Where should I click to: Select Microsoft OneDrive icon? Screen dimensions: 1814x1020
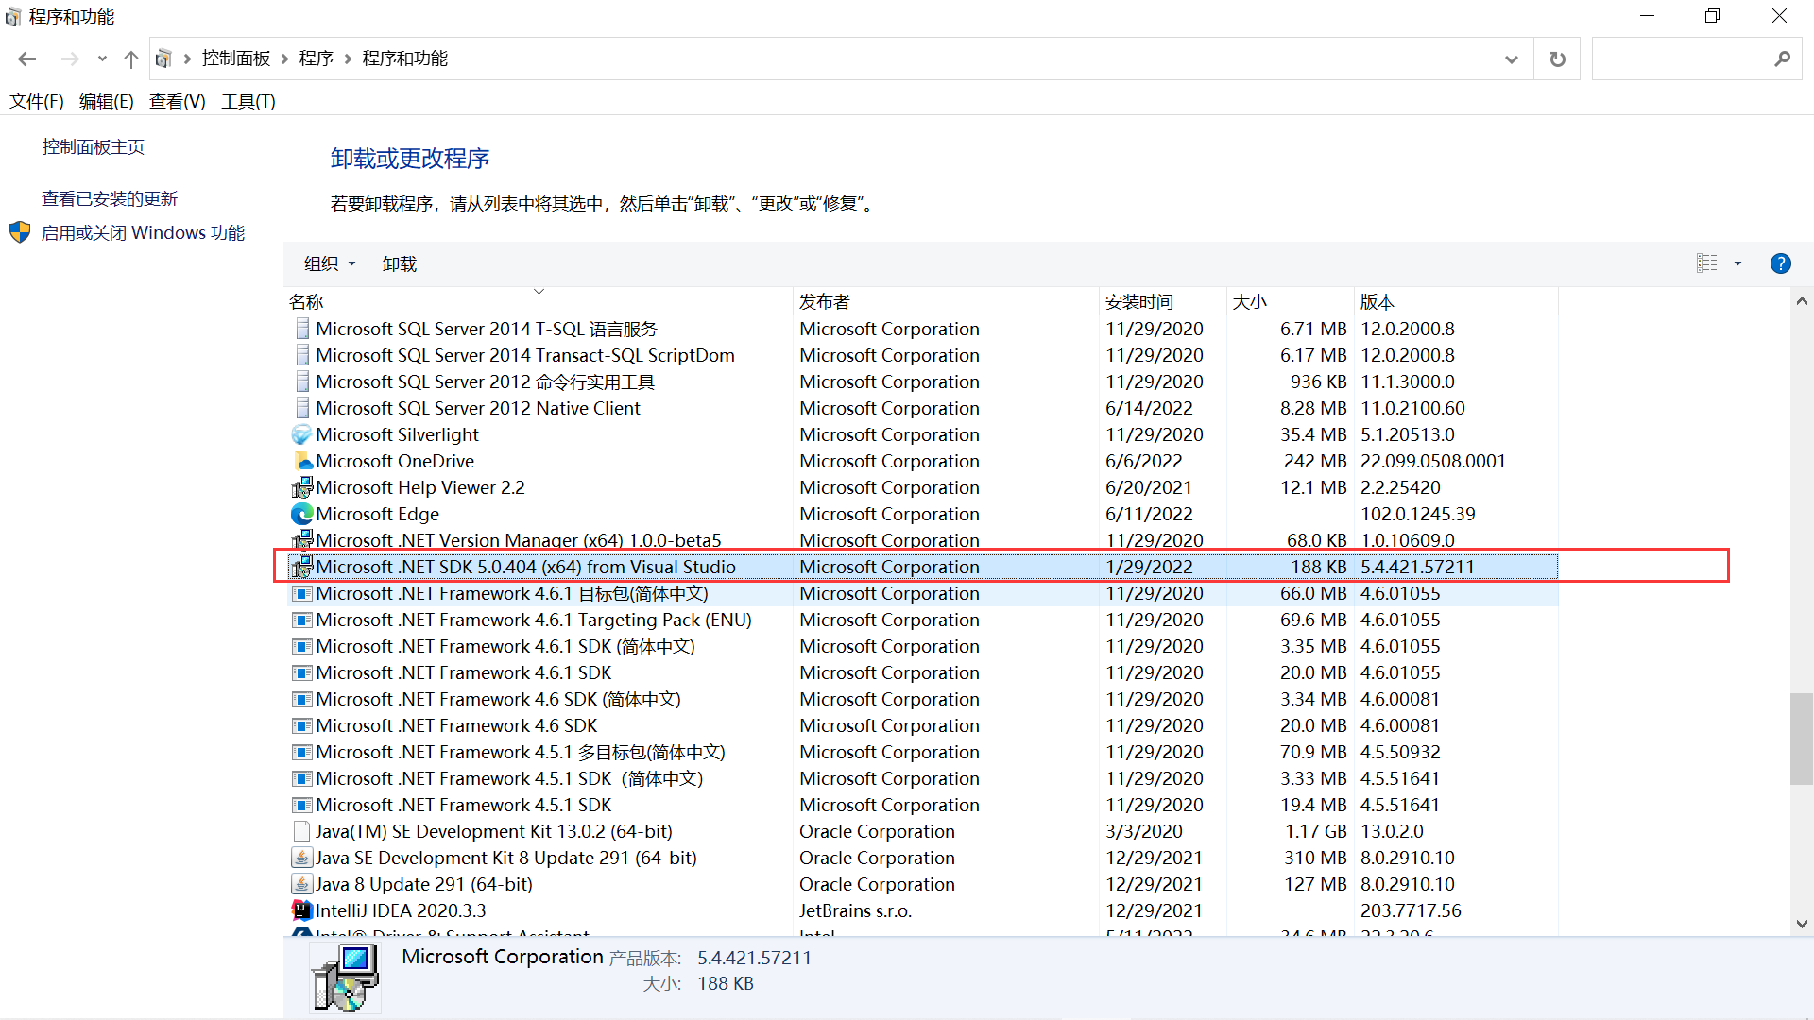point(301,461)
